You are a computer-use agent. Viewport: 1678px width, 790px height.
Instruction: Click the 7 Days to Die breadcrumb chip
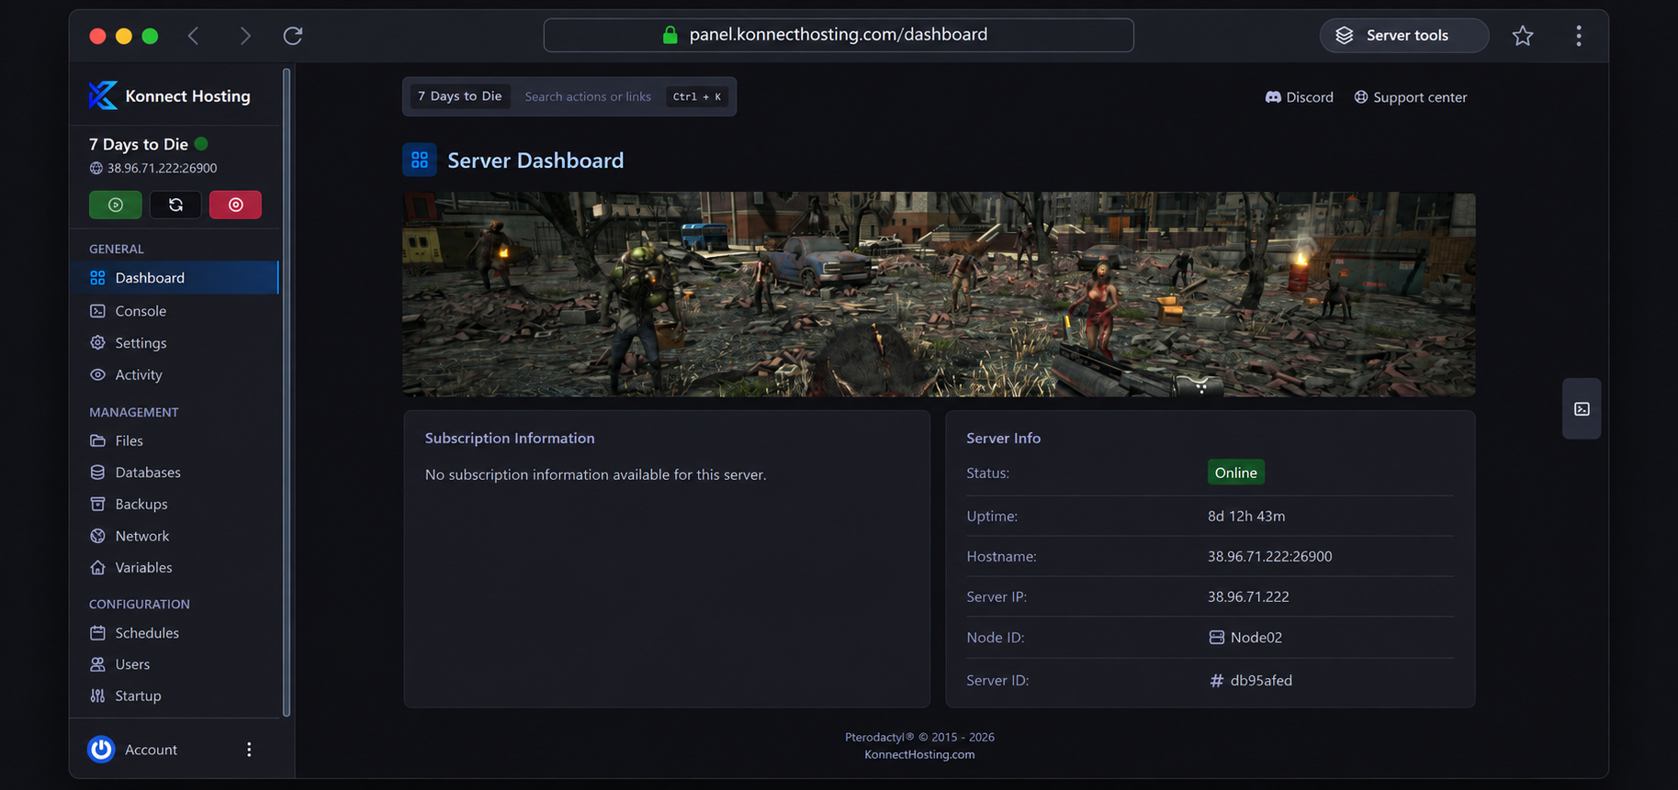[460, 96]
